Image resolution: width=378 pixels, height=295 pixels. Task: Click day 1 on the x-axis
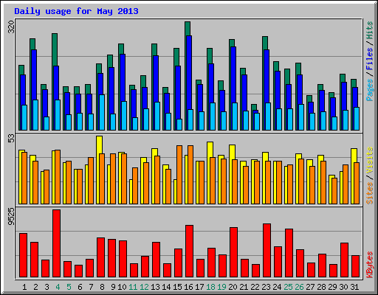(24, 287)
